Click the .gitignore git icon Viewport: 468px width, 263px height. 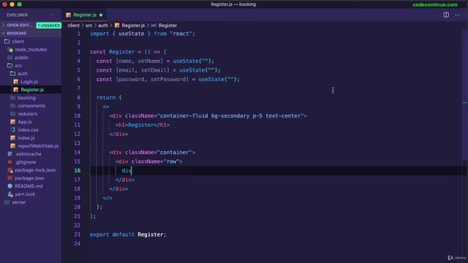(x=10, y=162)
